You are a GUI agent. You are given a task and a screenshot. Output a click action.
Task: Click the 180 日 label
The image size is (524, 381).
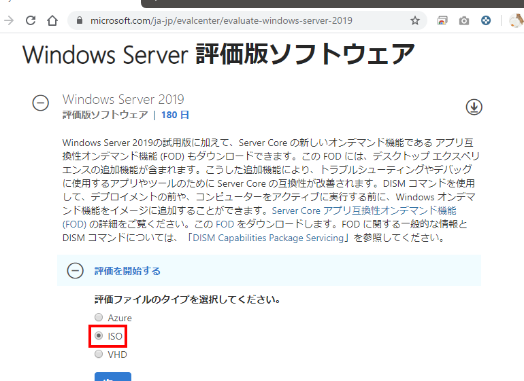pos(175,115)
